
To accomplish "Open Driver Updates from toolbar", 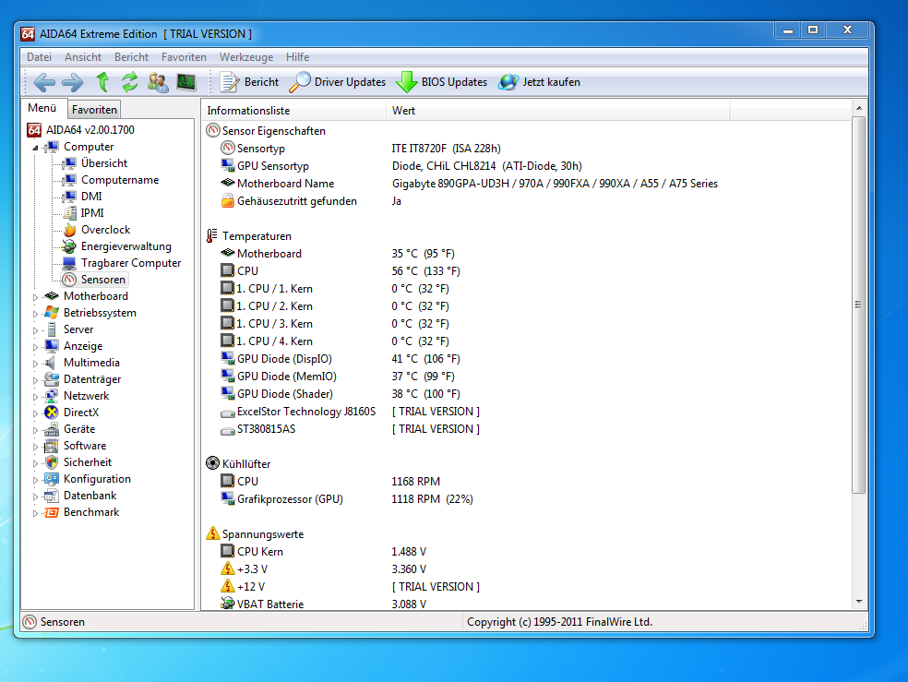I will coord(338,82).
